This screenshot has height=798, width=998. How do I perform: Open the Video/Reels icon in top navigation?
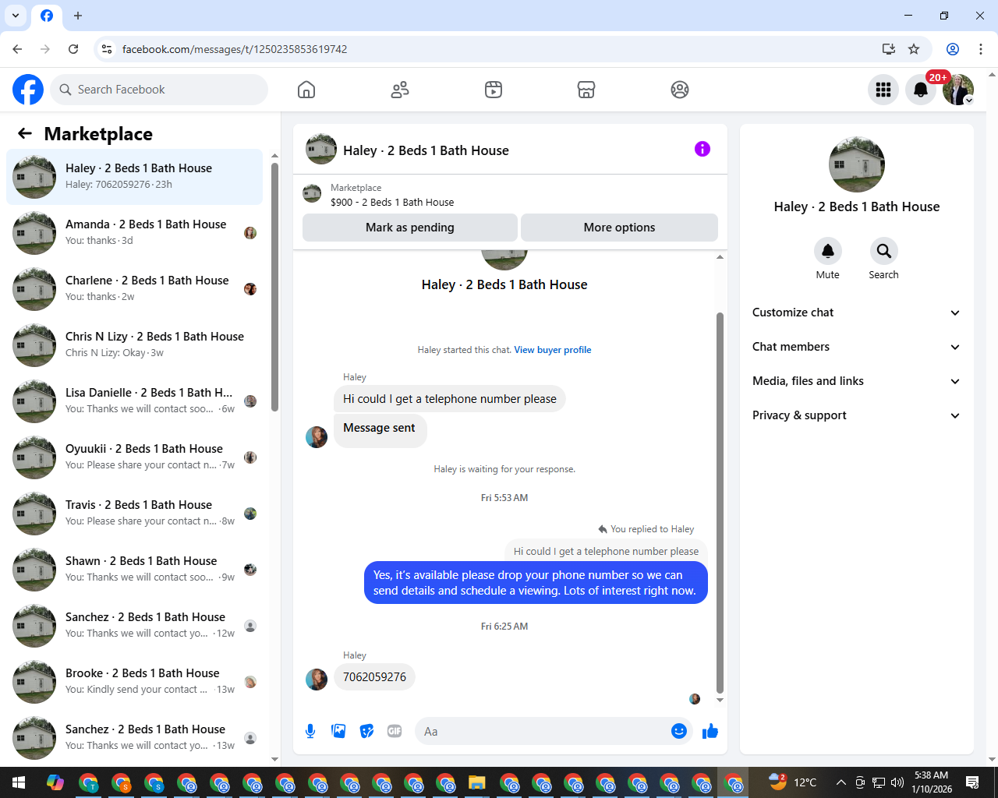(x=494, y=90)
